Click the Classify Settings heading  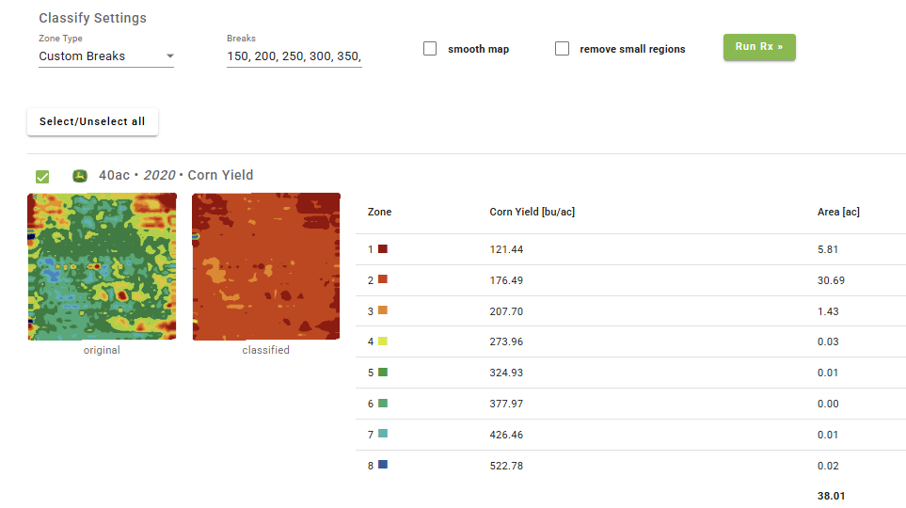tap(92, 18)
